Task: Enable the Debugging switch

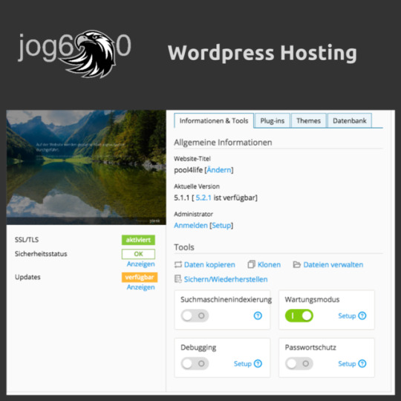Action: 195,364
